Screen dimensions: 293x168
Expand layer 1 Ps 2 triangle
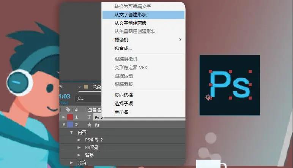pyautogui.click(x=64, y=117)
